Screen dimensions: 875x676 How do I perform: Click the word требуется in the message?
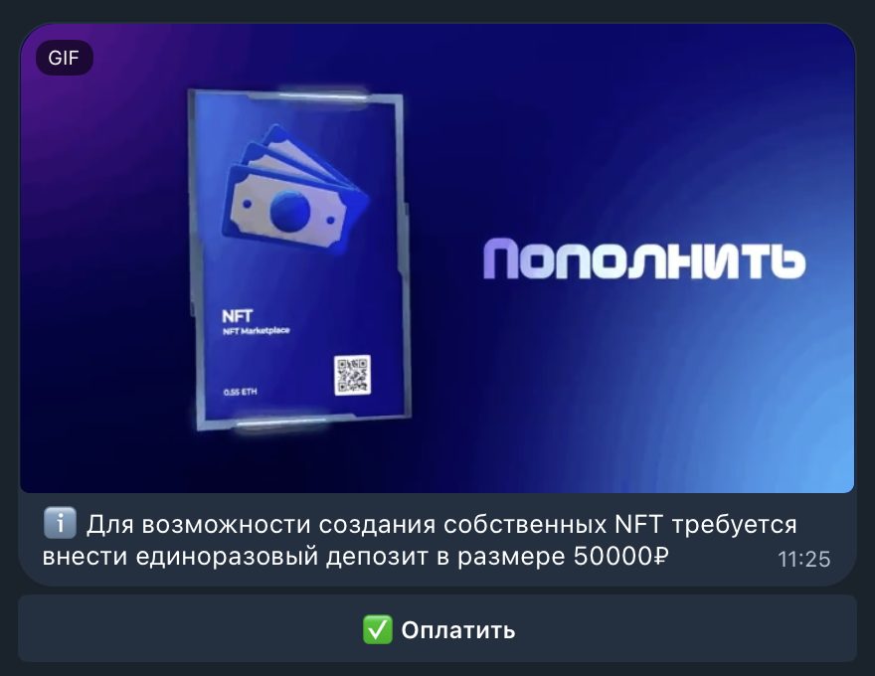pyautogui.click(x=734, y=526)
